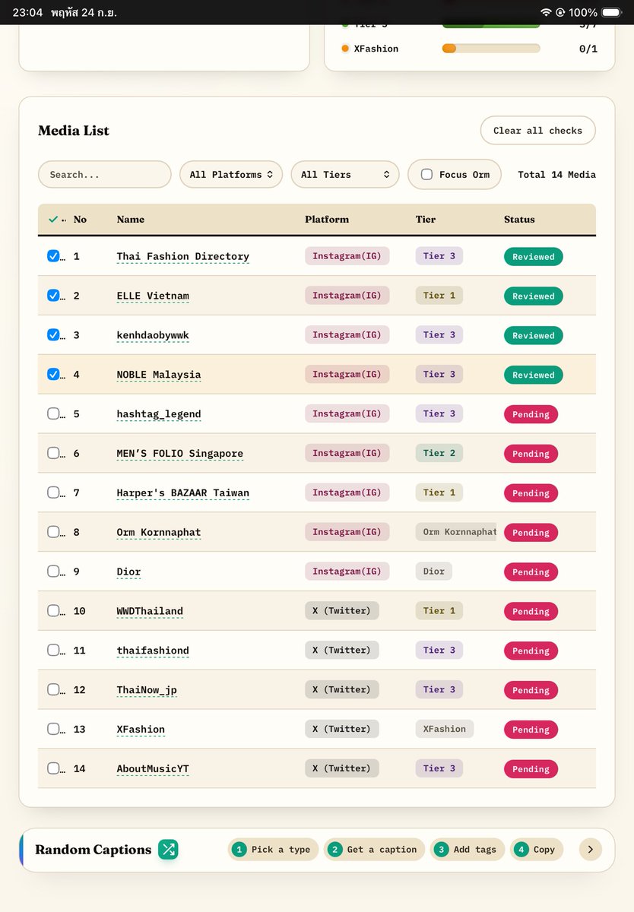Click the Media List search field

105,175
